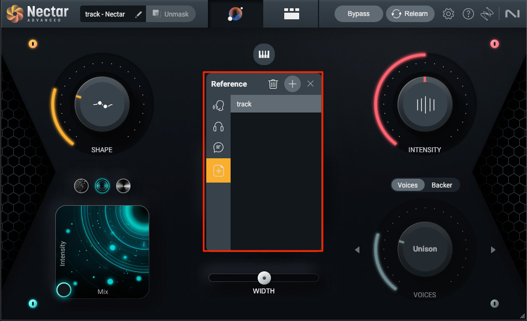Click the Bypass button
This screenshot has height=321, width=527.
tap(358, 14)
